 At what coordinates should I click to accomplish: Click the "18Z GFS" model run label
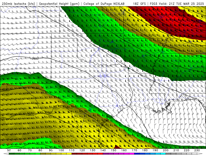coord(139,4)
